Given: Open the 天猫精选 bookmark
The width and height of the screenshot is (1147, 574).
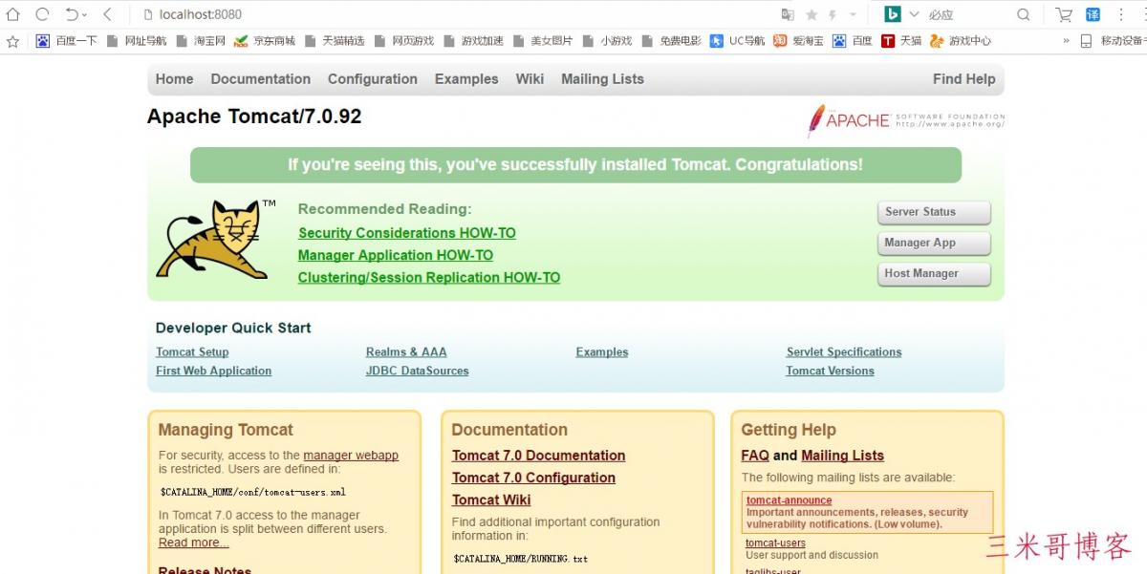Looking at the screenshot, I should pyautogui.click(x=335, y=41).
